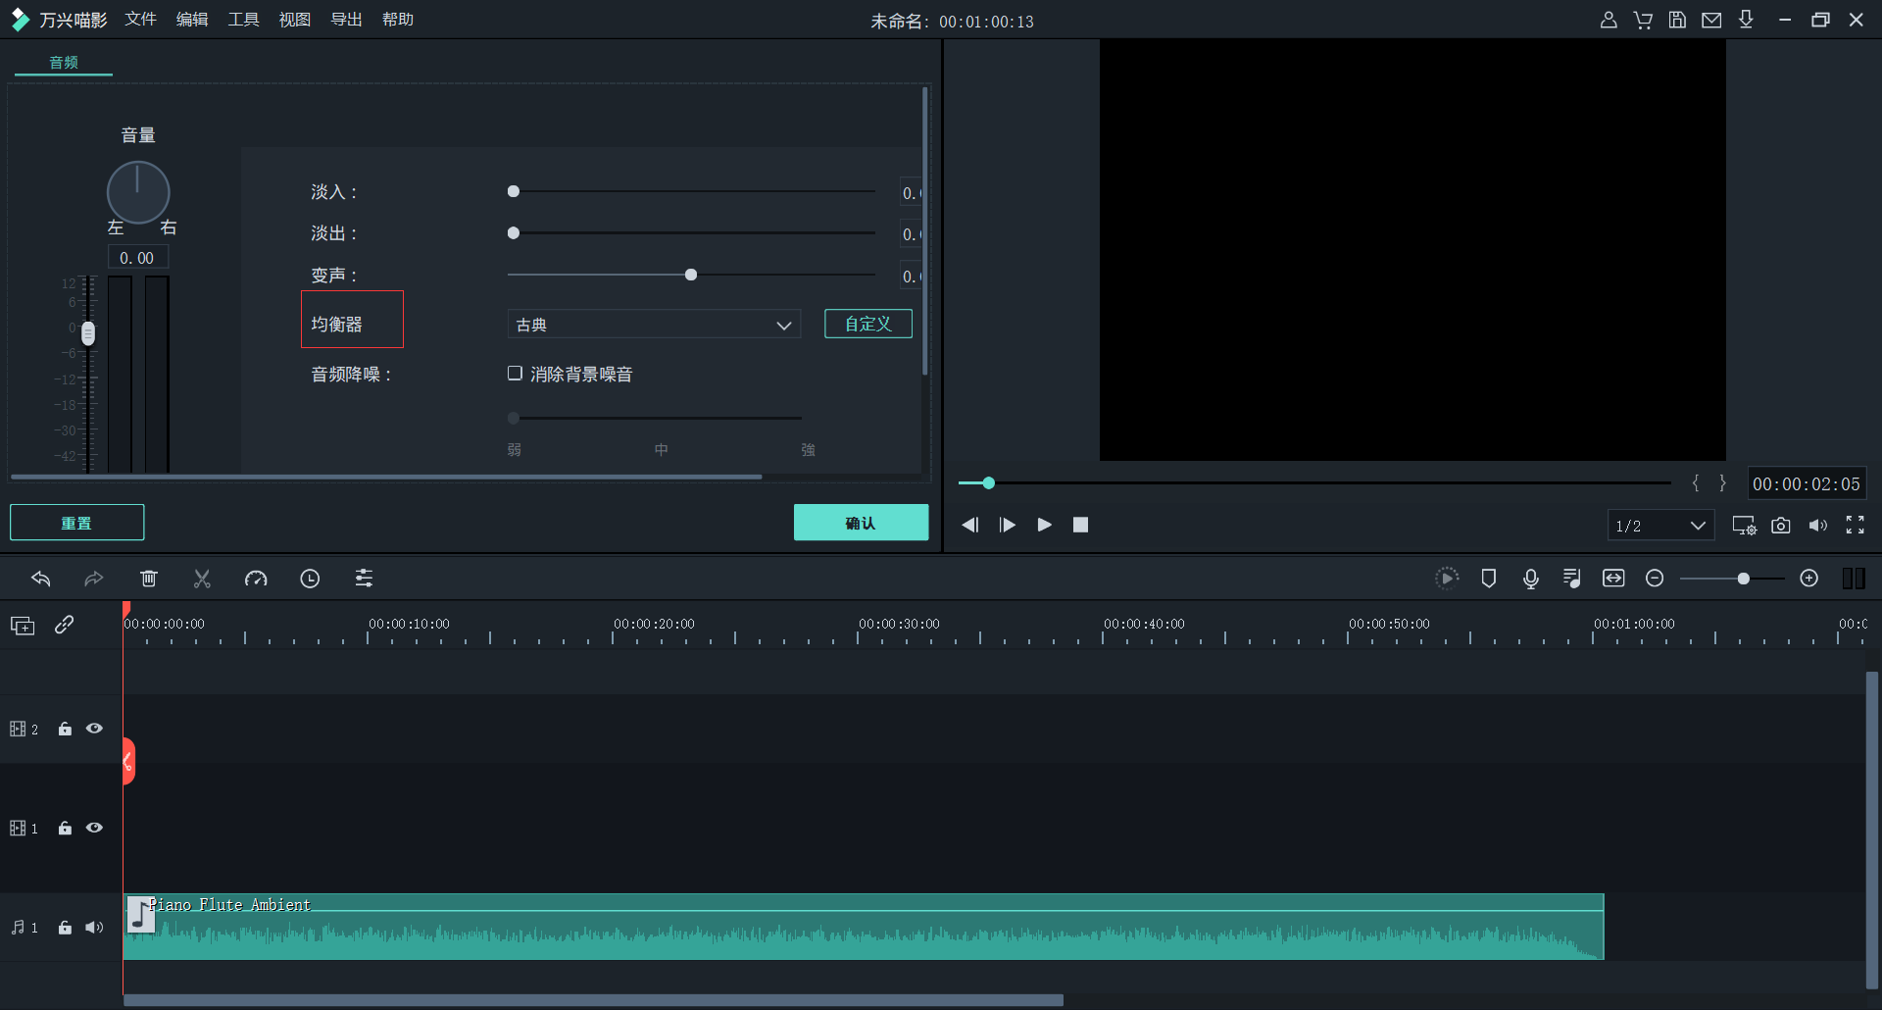Open the speed adjustment gauge icon

(256, 579)
